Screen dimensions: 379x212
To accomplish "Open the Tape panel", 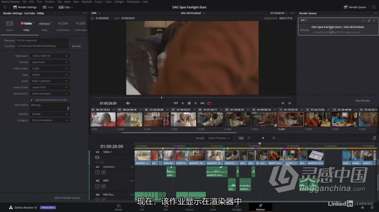I will [48, 7].
